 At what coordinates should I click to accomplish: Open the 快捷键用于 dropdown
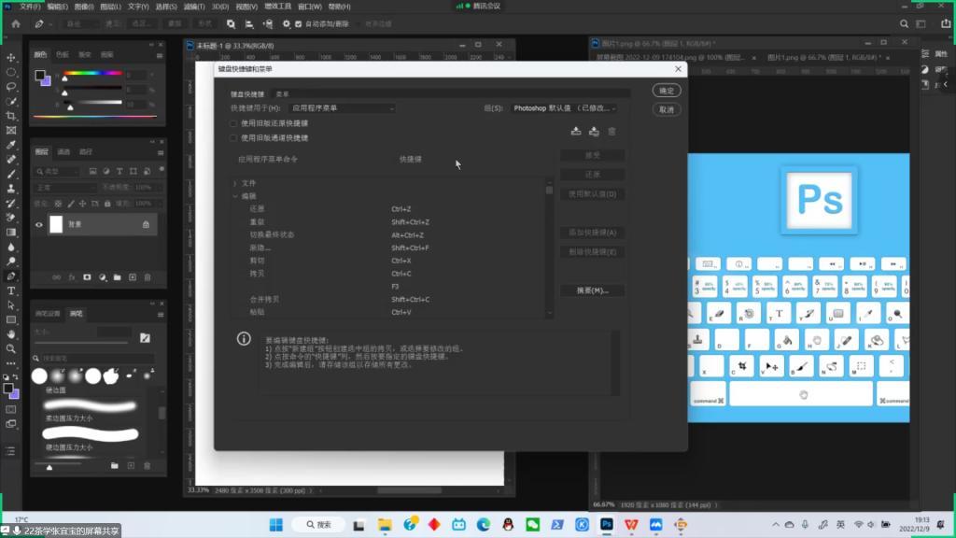340,108
